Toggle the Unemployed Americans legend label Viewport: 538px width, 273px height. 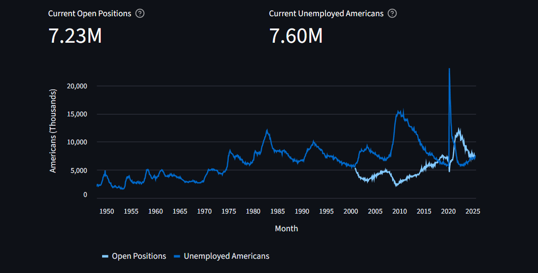coord(226,256)
